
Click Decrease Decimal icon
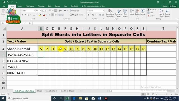coord(103,15)
